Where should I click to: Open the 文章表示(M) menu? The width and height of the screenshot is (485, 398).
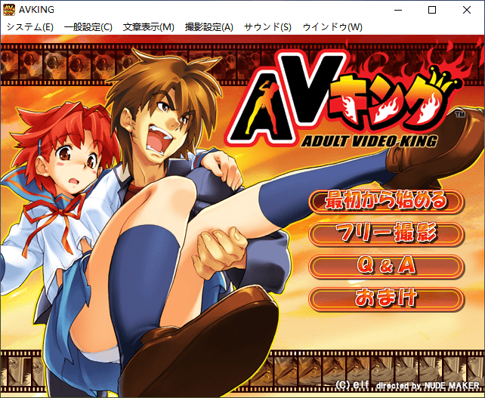(x=149, y=27)
